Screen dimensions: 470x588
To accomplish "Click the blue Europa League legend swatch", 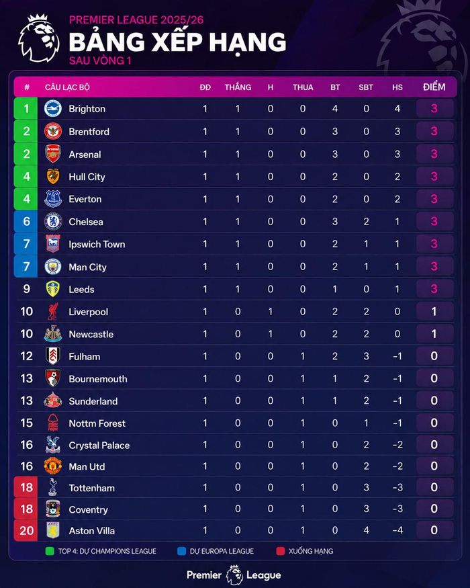I will point(181,551).
